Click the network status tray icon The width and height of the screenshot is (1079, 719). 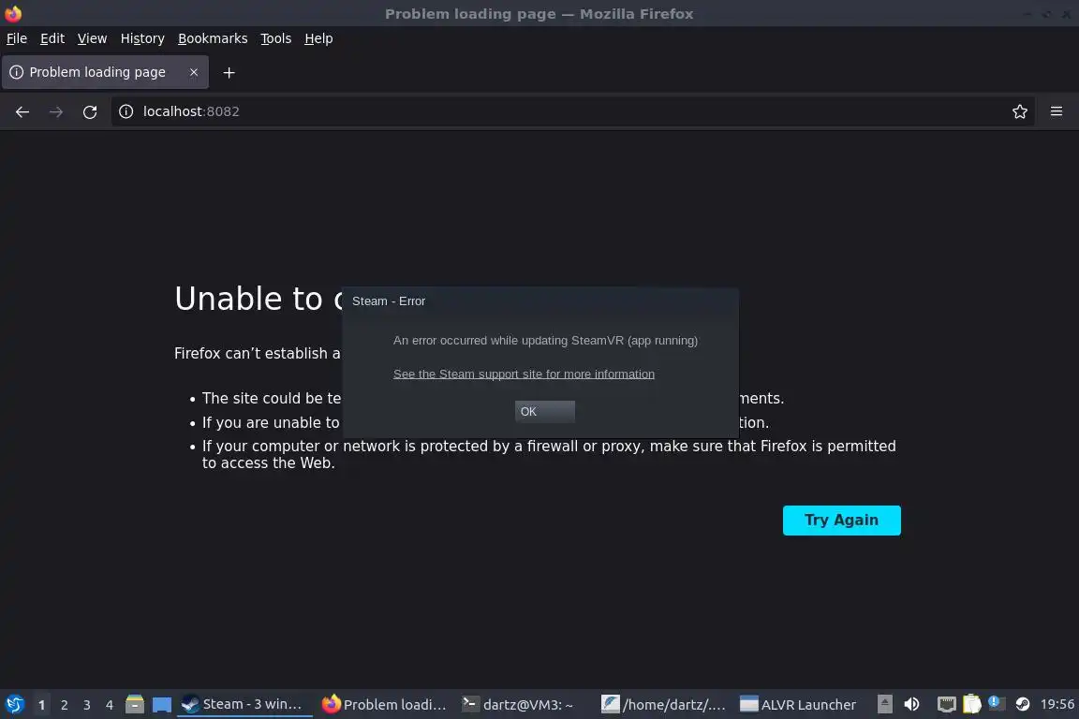pos(947,704)
